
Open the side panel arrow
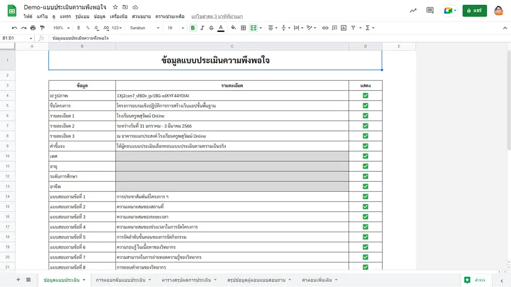click(501, 281)
